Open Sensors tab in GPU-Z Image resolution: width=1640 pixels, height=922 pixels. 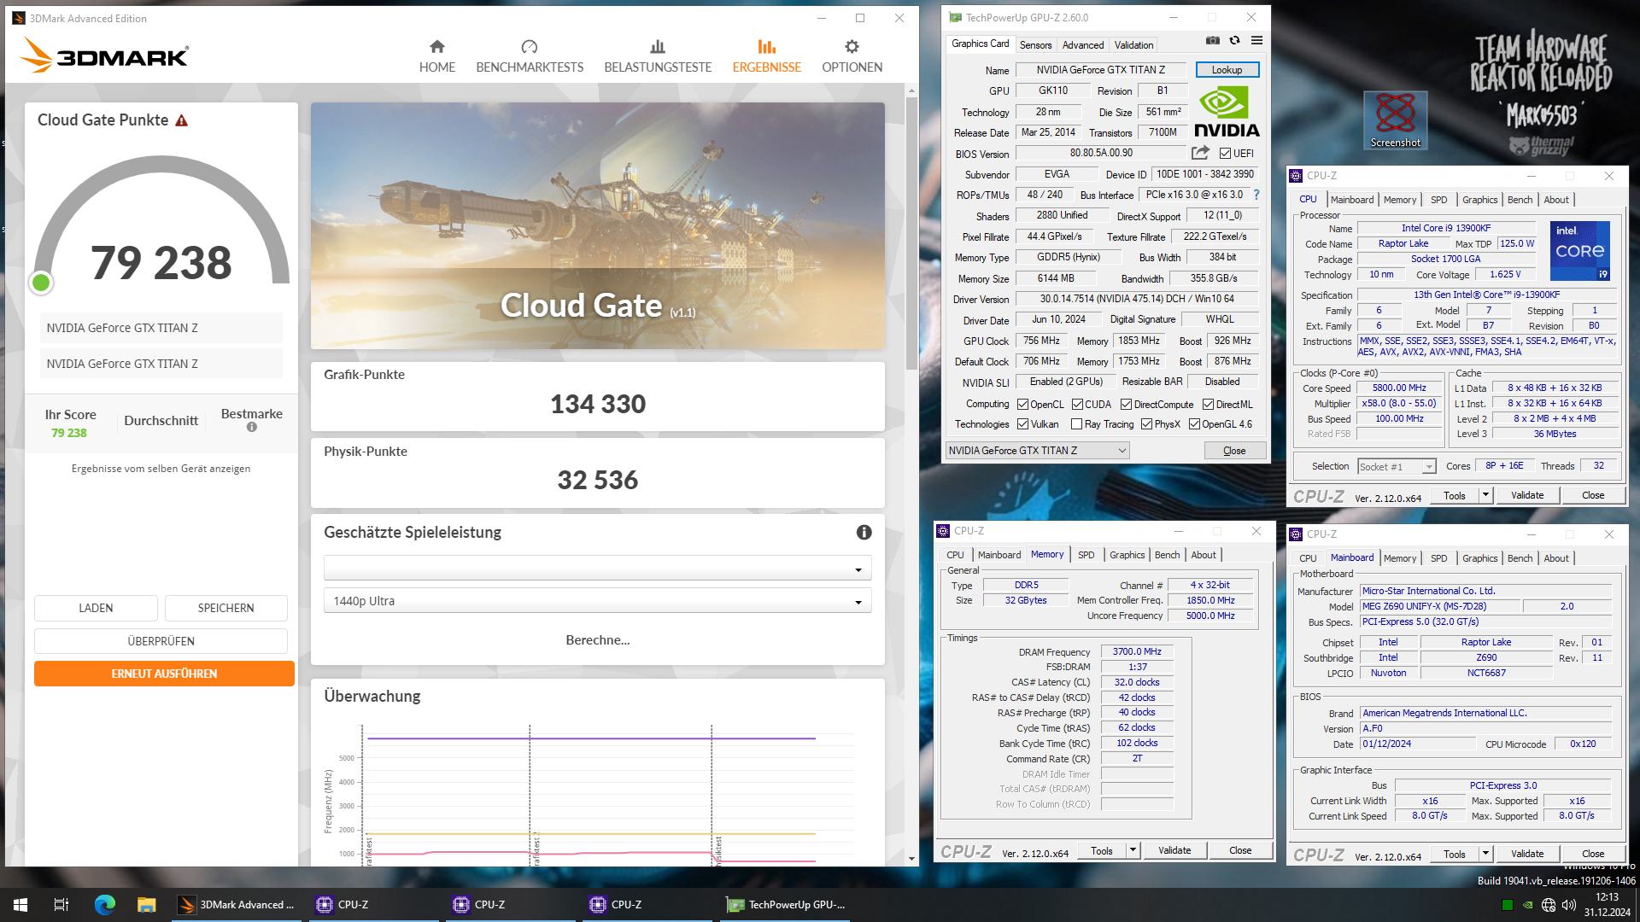[1035, 45]
